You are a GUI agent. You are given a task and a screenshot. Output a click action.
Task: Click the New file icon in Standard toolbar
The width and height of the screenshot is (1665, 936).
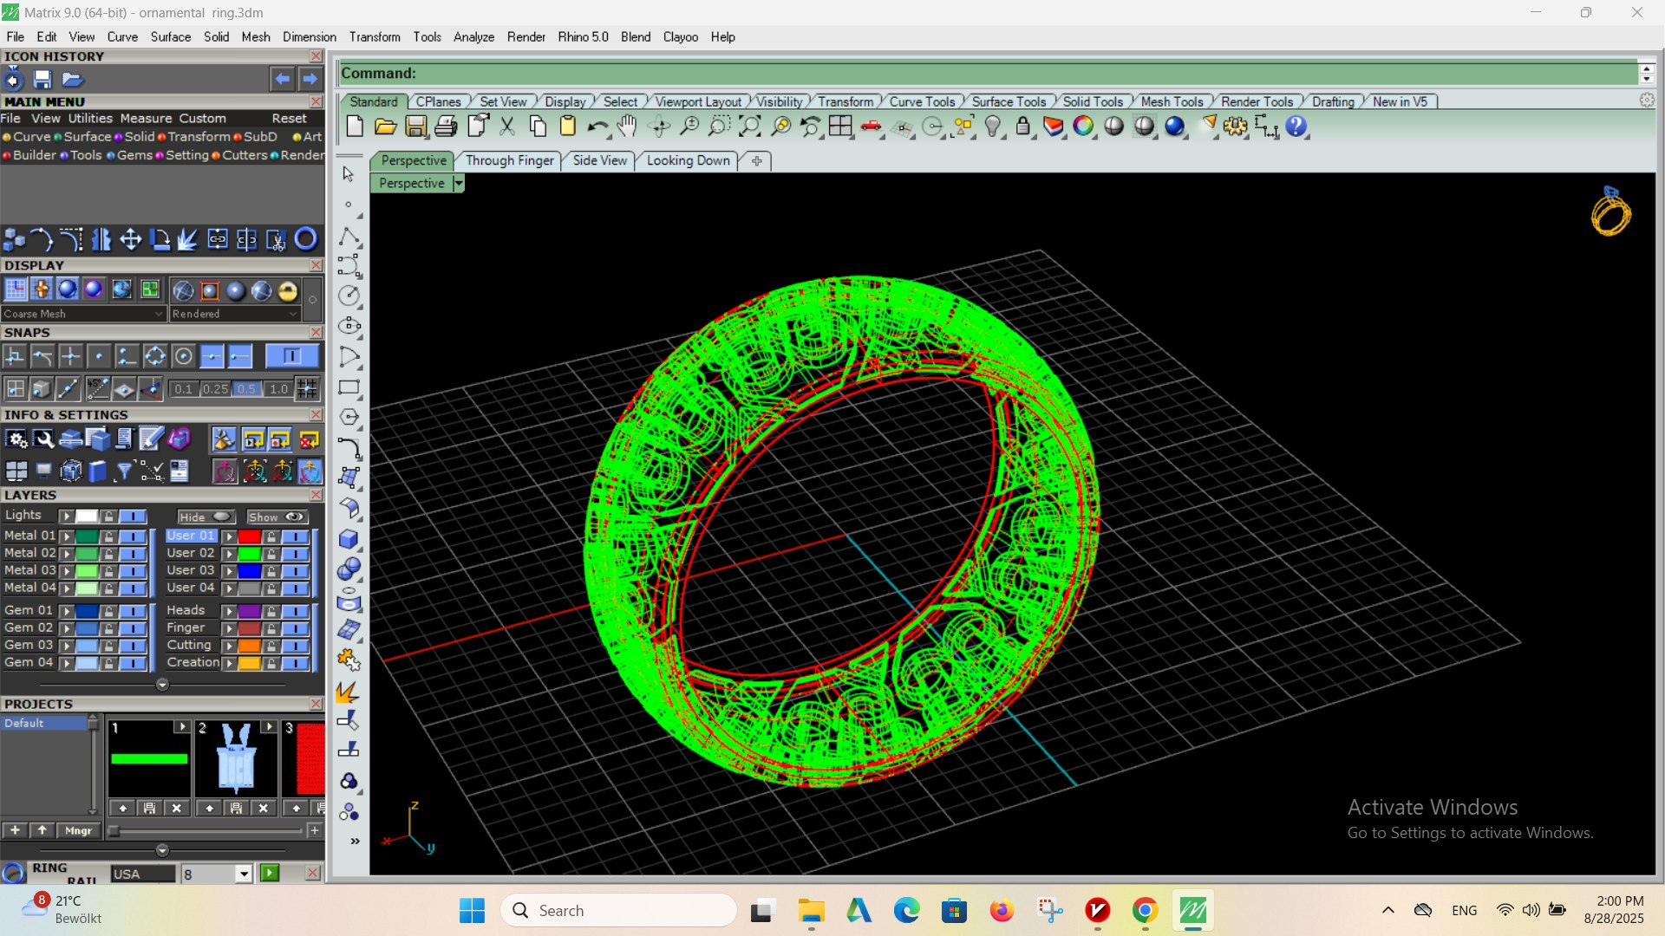click(355, 127)
